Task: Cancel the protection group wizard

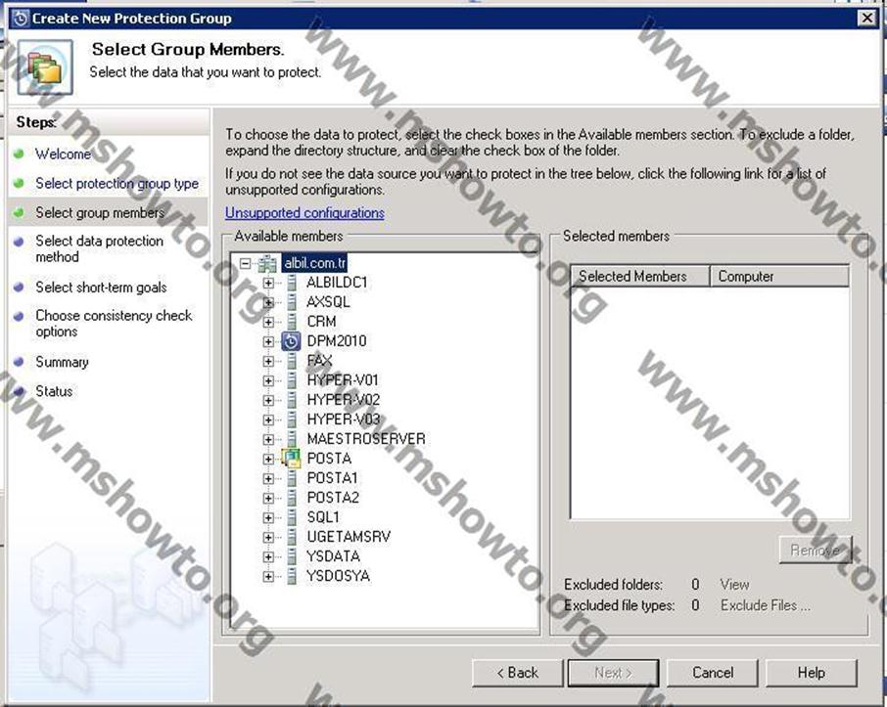Action: pos(713,673)
